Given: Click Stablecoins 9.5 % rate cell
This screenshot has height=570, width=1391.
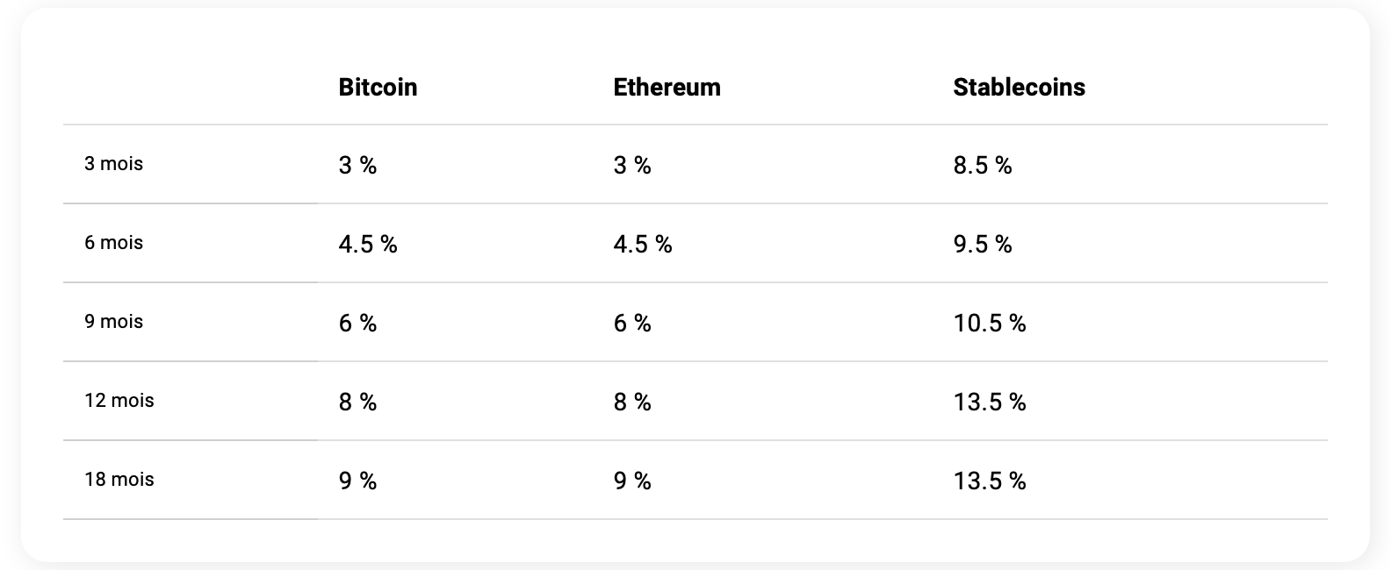Looking at the screenshot, I should 982,244.
